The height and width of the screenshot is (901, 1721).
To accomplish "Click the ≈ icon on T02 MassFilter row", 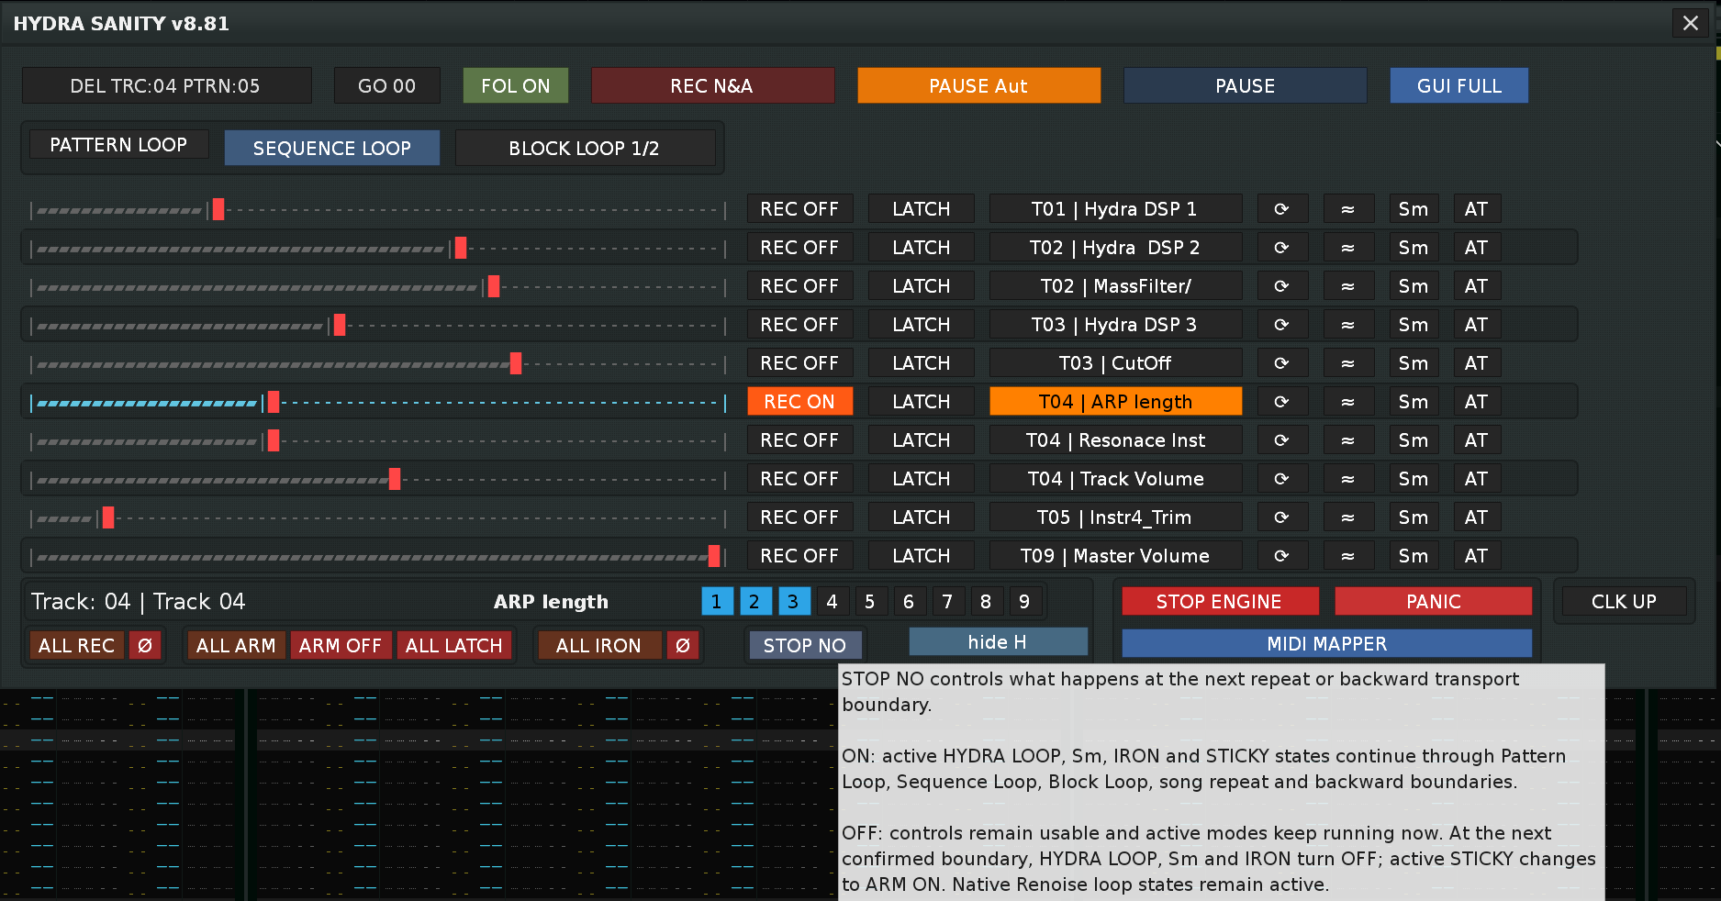I will 1348,286.
